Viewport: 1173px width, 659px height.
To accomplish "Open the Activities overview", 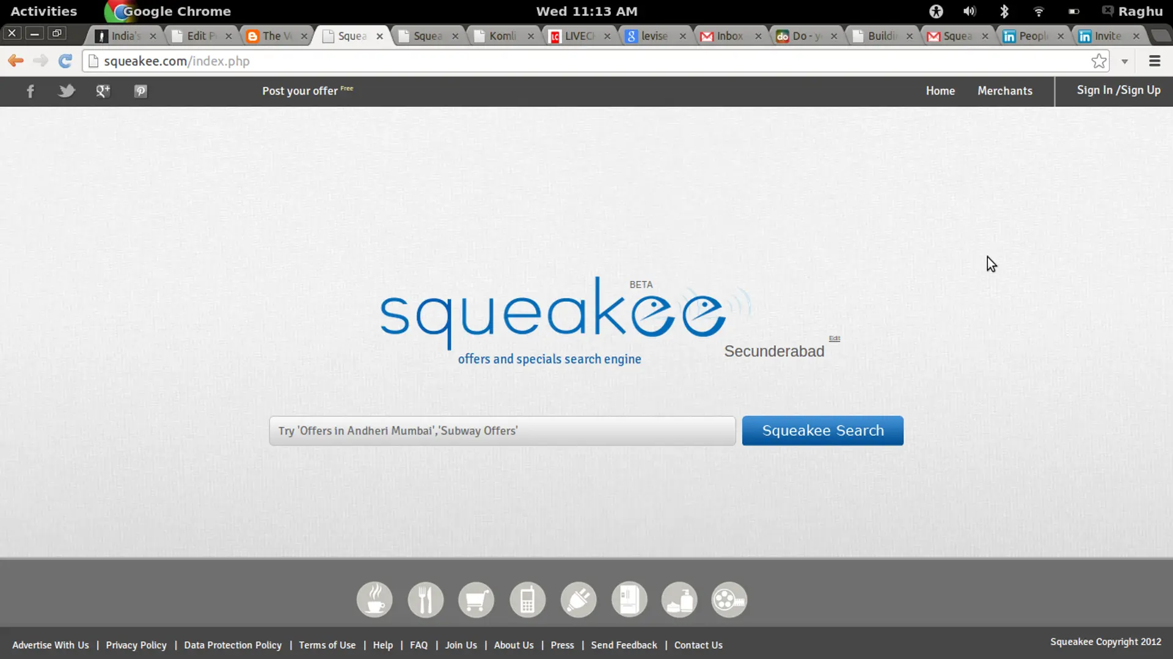I will [44, 11].
